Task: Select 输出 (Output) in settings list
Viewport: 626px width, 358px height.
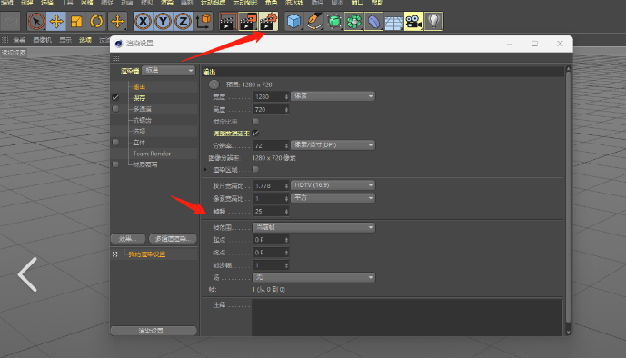Action: point(139,86)
